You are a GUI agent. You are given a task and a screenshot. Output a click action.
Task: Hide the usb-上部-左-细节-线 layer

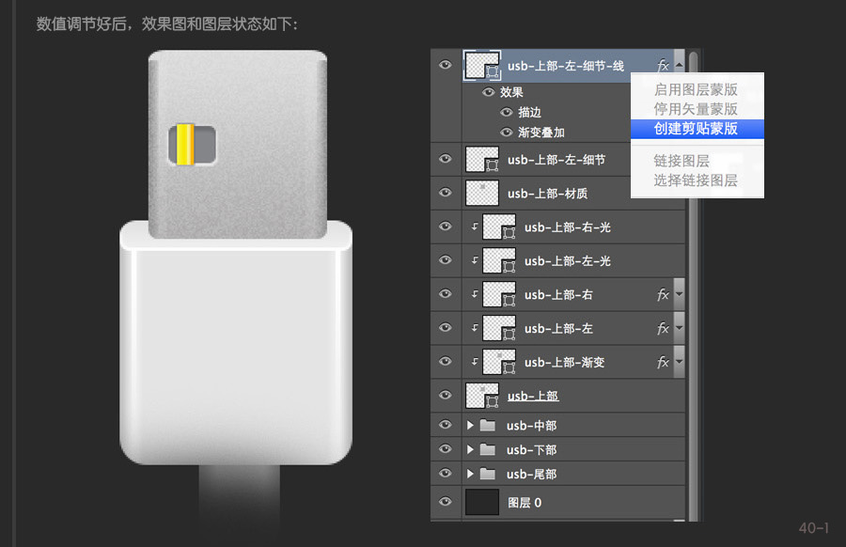[x=446, y=65]
